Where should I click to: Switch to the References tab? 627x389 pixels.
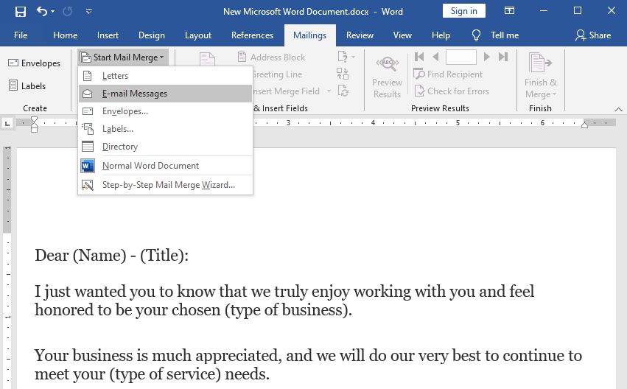252,35
